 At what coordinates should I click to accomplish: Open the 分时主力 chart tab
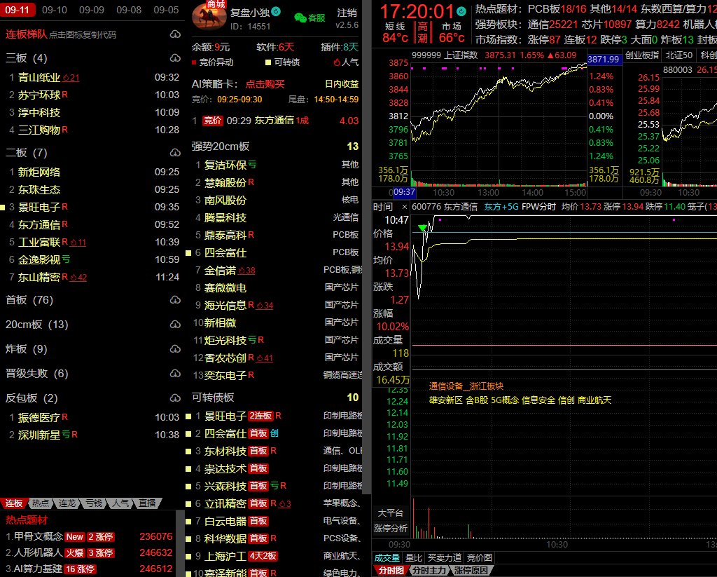point(429,571)
